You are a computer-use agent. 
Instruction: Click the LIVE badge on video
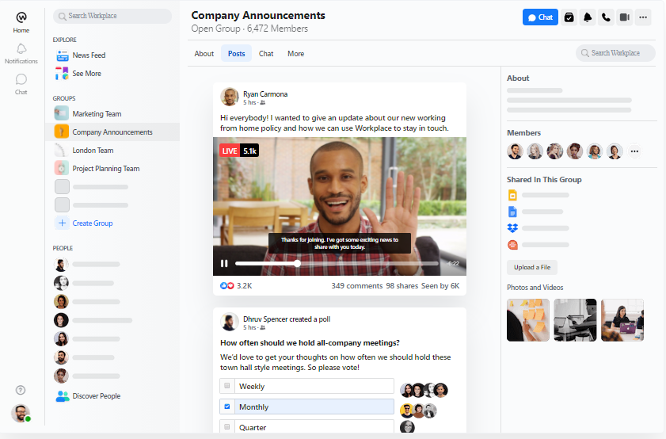pyautogui.click(x=230, y=151)
